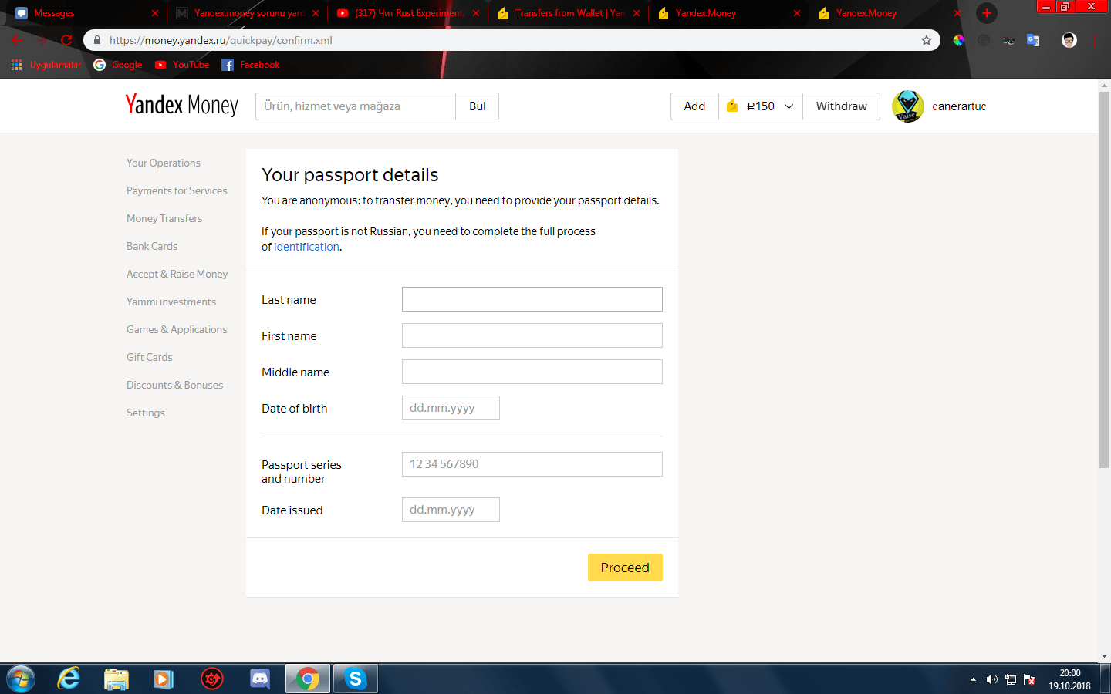
Task: Open the Chrome user profile icon
Action: click(1069, 40)
